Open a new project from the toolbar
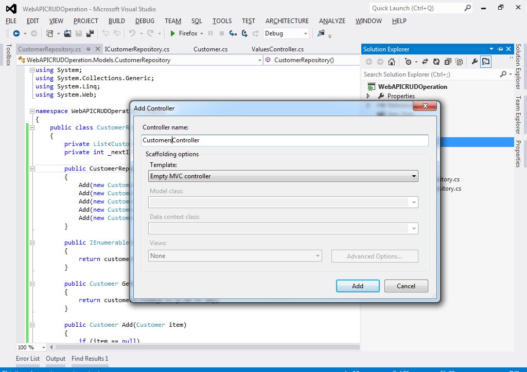The height and width of the screenshot is (372, 527). tap(49, 33)
